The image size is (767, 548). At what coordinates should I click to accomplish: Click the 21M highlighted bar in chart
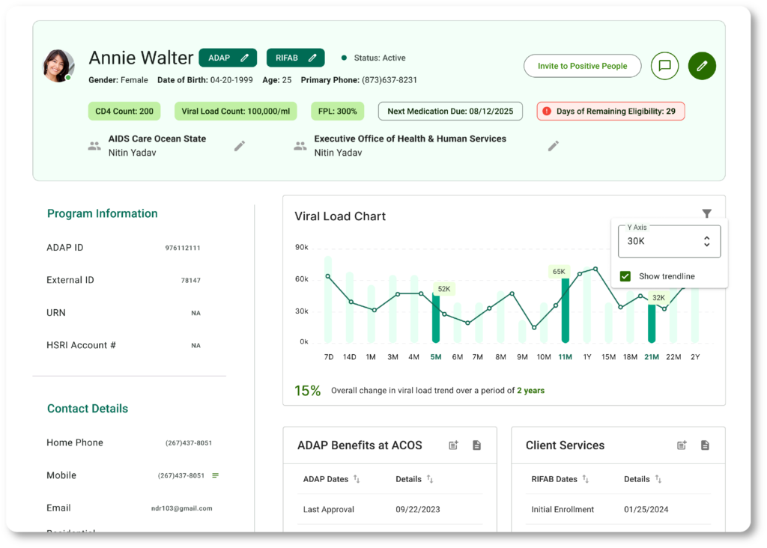point(652,323)
